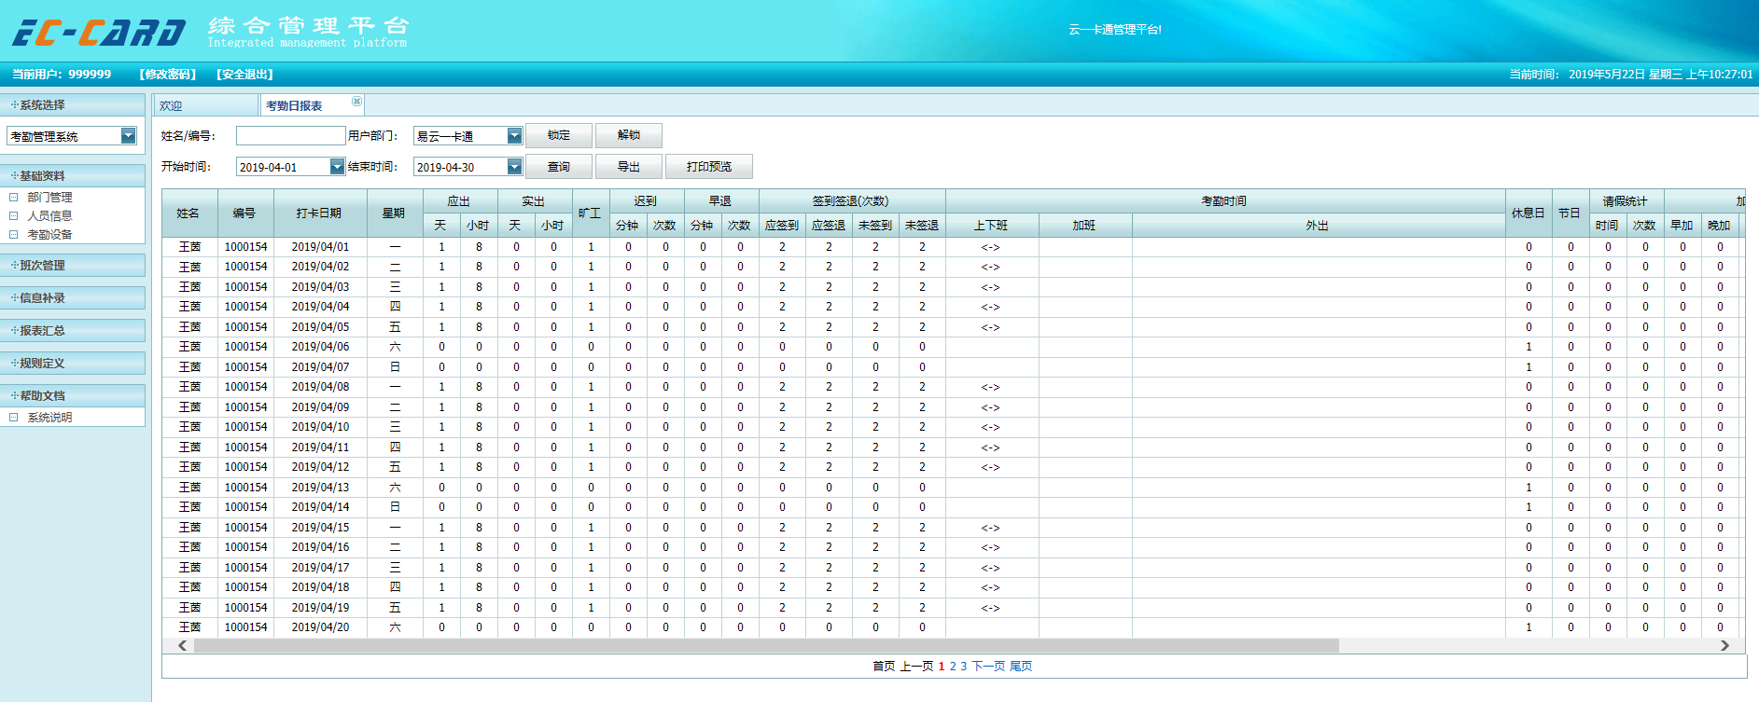Click the 星期 column header

(x=395, y=213)
